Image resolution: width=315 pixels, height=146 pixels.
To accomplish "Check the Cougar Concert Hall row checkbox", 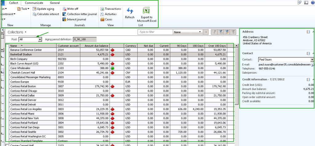I will click(x=7, y=145).
